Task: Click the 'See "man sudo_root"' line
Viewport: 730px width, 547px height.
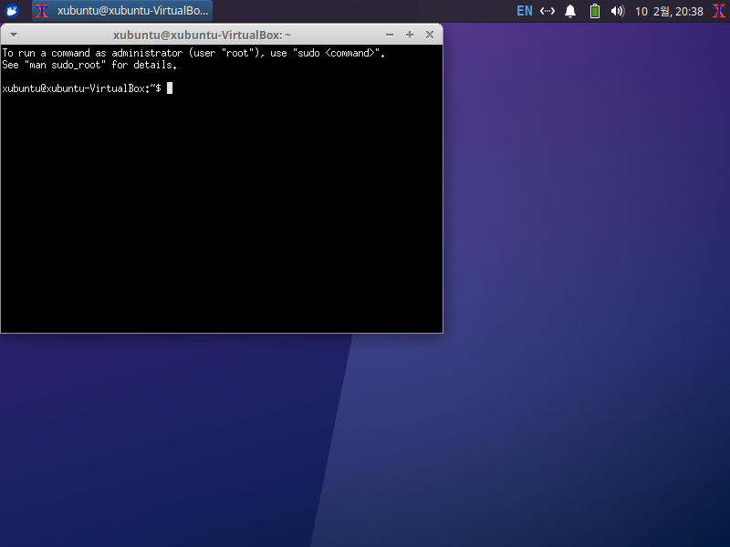Action: point(89,65)
